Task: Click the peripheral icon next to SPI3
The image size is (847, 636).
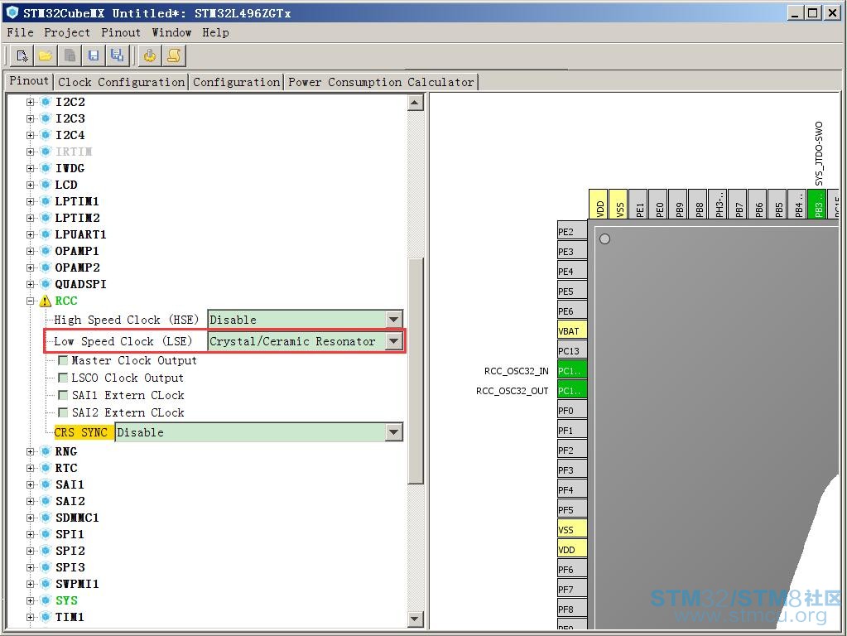Action: tap(46, 567)
